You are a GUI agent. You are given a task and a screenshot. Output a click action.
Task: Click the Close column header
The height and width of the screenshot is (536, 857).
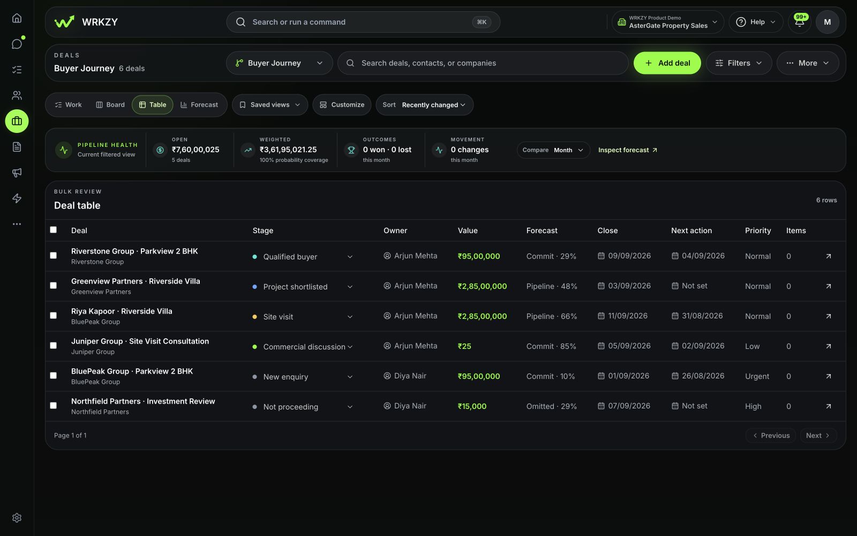607,230
